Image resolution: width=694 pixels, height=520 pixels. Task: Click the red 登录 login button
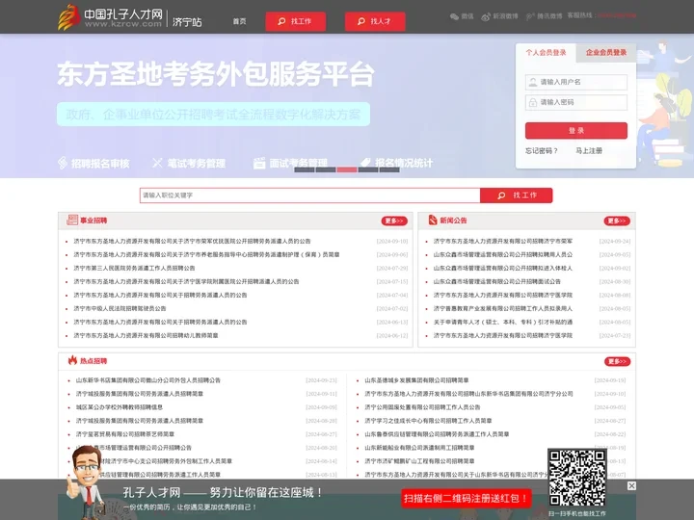point(576,130)
